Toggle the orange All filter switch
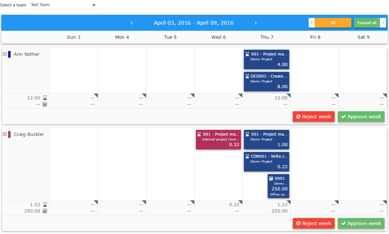 point(330,23)
